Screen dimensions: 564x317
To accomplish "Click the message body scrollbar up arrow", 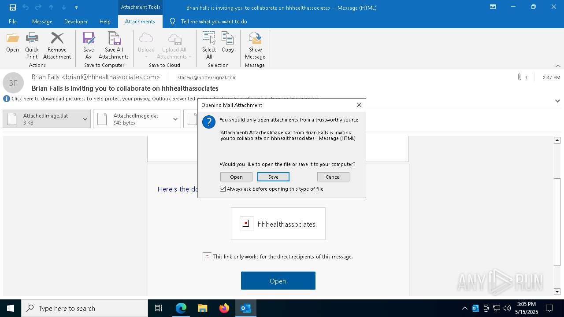I will pos(557,140).
